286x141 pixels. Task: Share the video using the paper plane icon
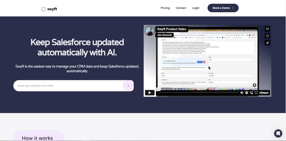[x=267, y=43]
